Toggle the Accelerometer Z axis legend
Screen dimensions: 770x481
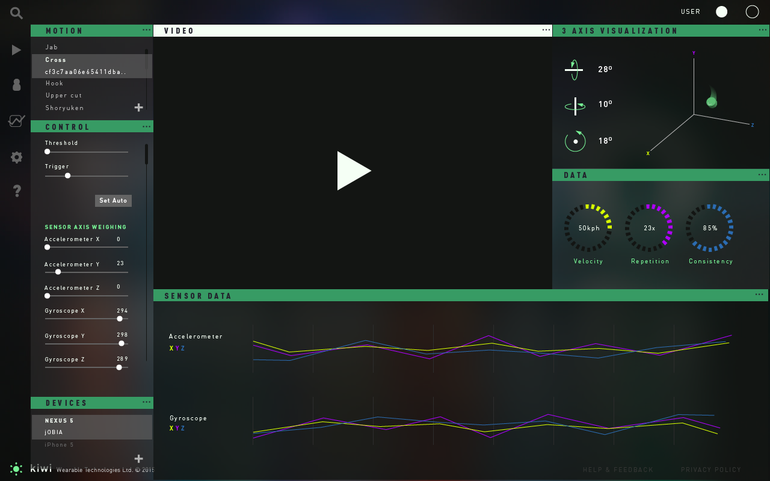click(183, 349)
